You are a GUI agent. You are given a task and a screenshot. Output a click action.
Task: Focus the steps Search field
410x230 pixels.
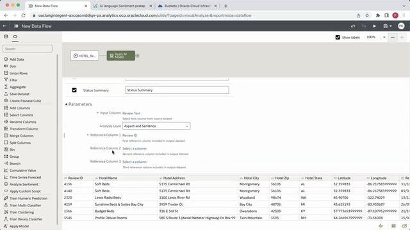click(x=28, y=49)
